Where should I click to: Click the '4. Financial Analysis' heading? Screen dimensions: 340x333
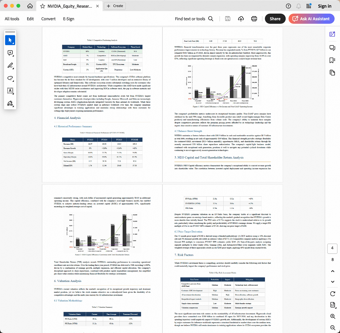(x=67, y=118)
